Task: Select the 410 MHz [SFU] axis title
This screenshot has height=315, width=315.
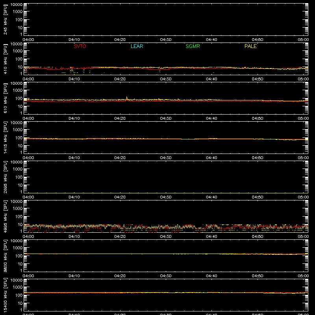Action: (x=5, y=59)
